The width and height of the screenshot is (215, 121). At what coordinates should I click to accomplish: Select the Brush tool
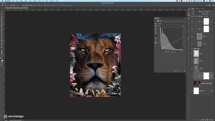(2, 28)
